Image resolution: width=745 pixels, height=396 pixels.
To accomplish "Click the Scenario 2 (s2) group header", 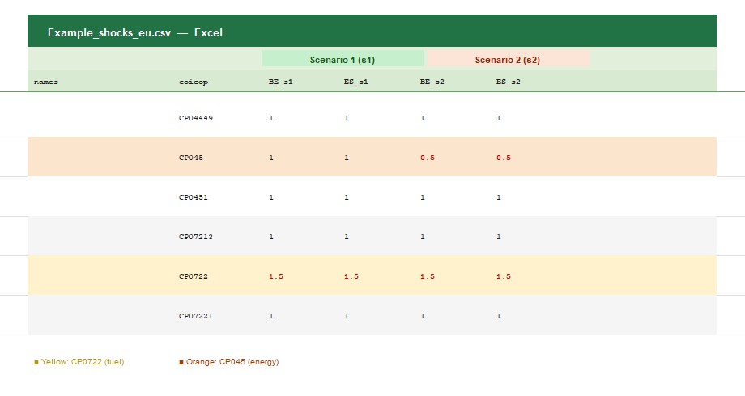I will click(507, 60).
